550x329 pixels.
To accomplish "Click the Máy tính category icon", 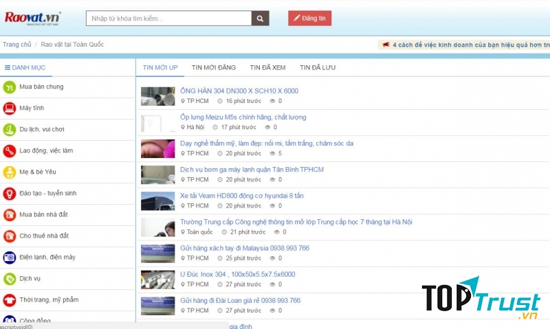I will (10, 109).
